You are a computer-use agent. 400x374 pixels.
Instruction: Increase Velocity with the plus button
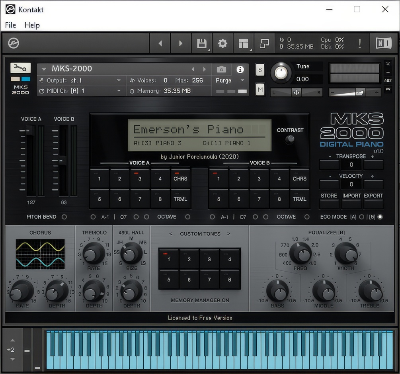click(x=373, y=184)
